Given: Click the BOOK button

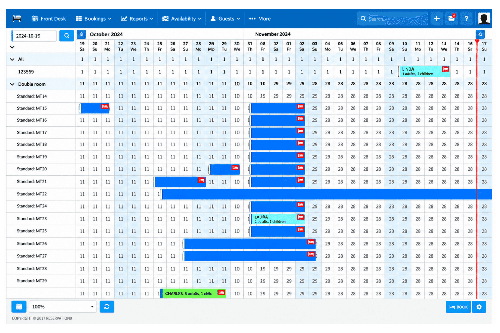Looking at the screenshot, I should point(458,307).
